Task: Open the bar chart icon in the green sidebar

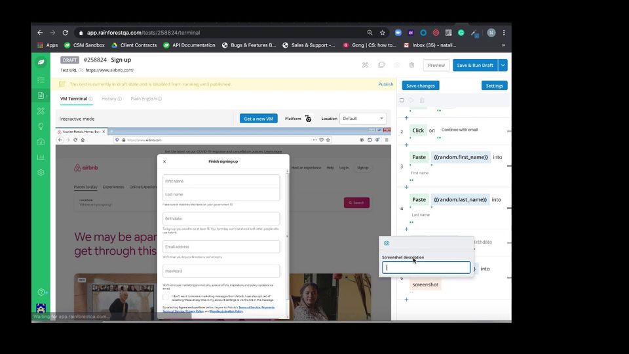Action: 41,157
